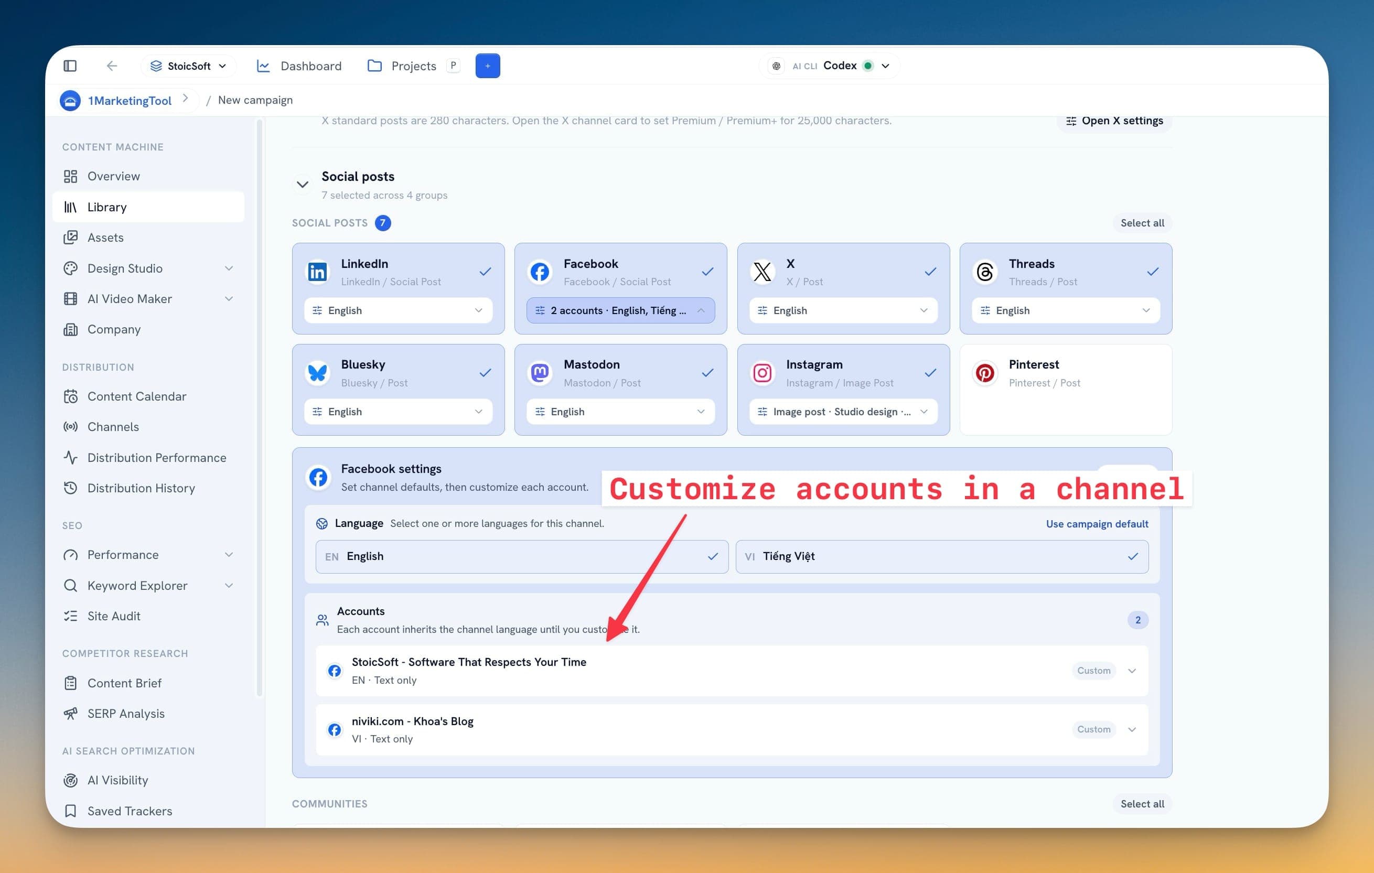This screenshot has height=873, width=1374.
Task: Toggle the English language option
Action: tap(521, 556)
